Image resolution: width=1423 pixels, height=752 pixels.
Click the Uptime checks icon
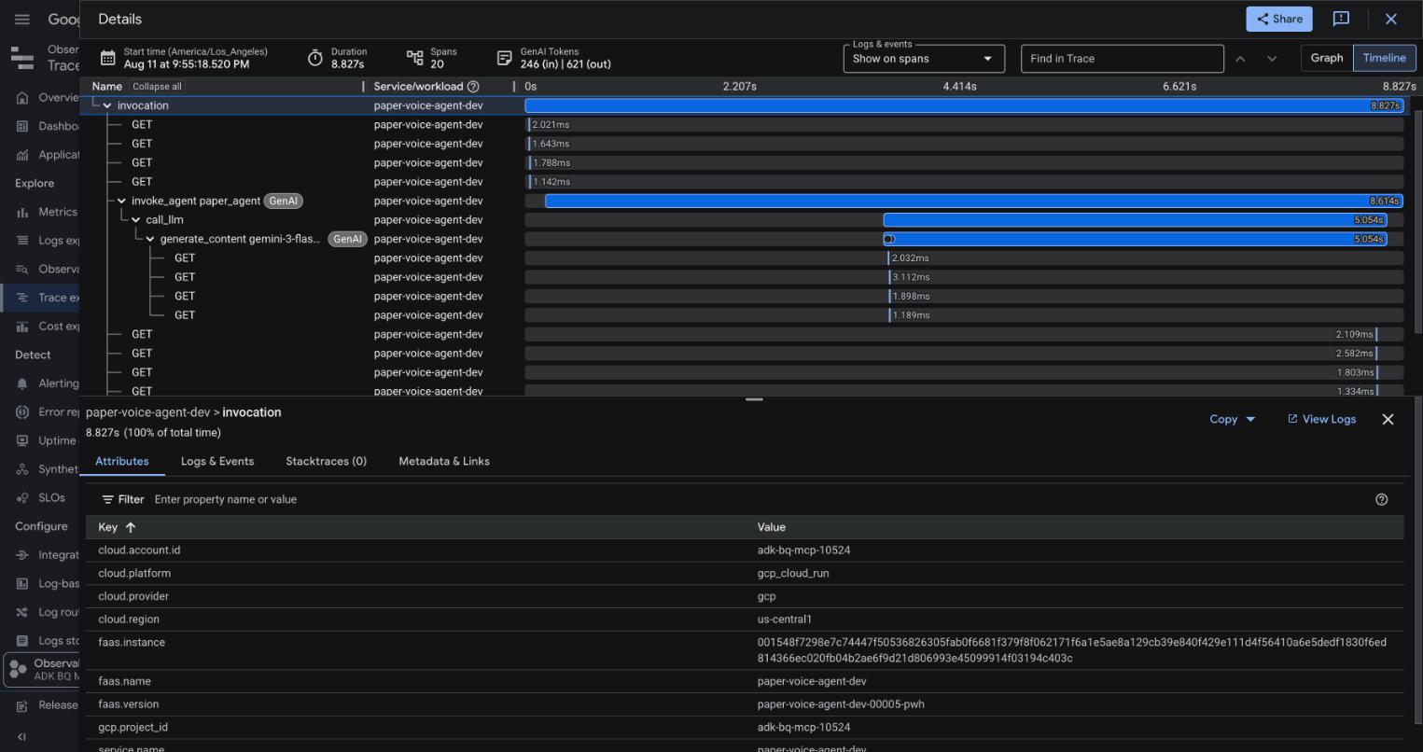[22, 440]
